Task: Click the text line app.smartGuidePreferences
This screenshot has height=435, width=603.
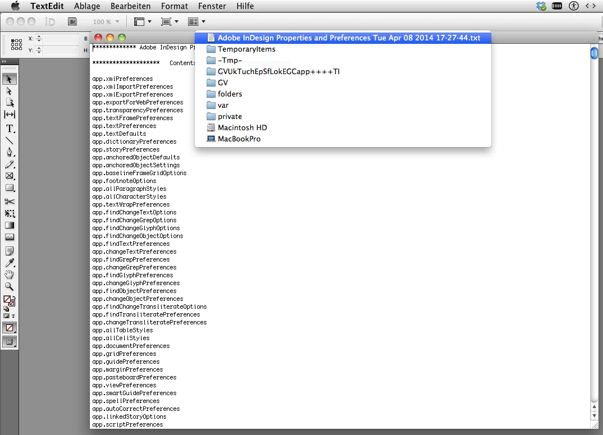Action: click(134, 393)
